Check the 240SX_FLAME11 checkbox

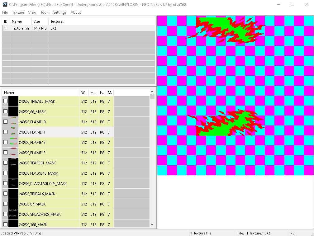point(6,132)
